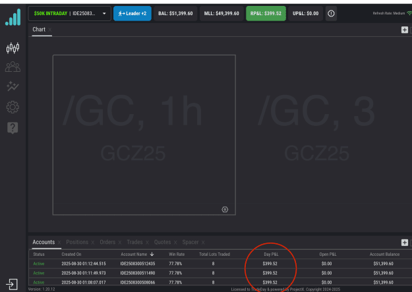Select the Chart tab
Viewport: 412px width, 292px height.
pyautogui.click(x=39, y=30)
